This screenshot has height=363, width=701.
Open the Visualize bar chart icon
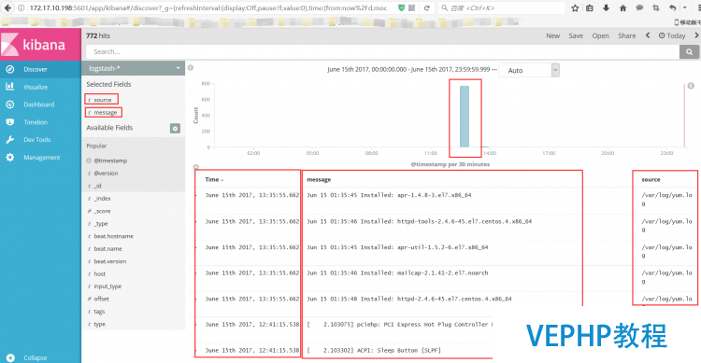tap(10, 87)
